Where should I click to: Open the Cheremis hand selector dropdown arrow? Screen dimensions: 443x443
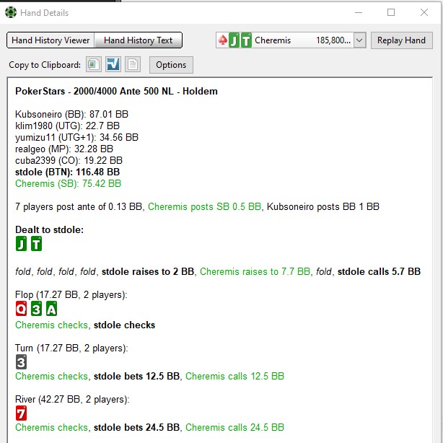point(359,40)
